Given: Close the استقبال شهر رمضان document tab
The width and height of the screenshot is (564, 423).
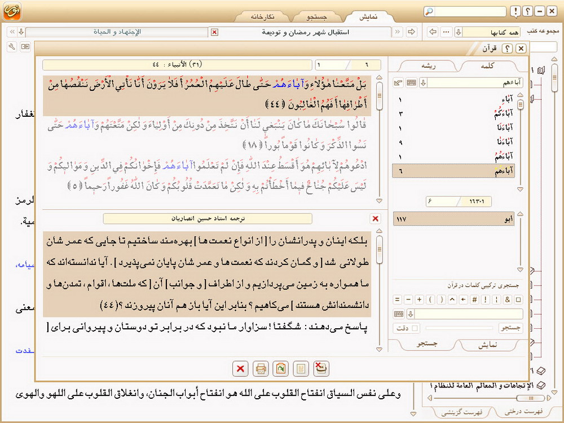Looking at the screenshot, I should point(214,32).
